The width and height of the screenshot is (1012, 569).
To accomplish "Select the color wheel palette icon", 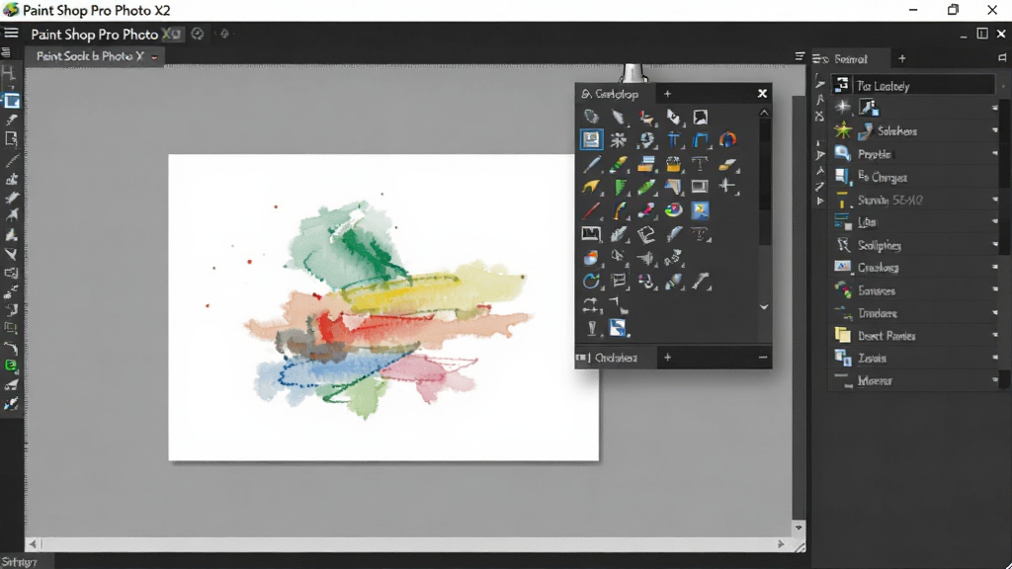I will click(673, 210).
